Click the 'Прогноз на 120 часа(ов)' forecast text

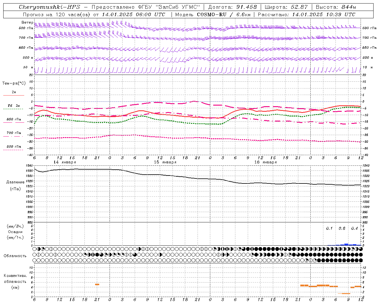[56, 14]
